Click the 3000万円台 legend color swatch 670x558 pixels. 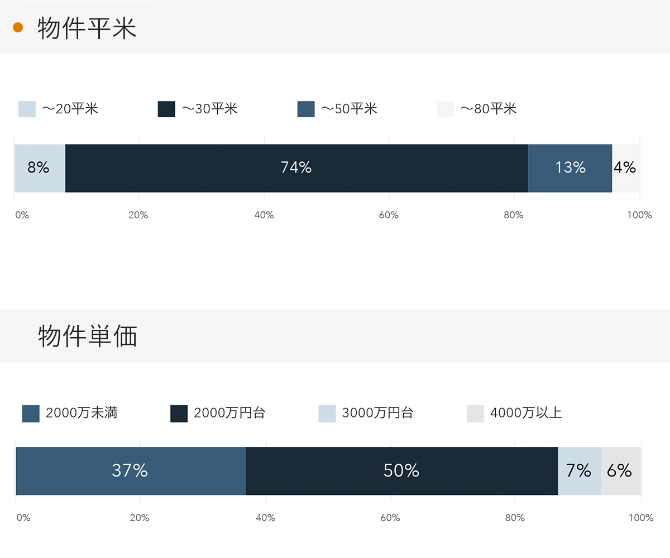coord(327,413)
